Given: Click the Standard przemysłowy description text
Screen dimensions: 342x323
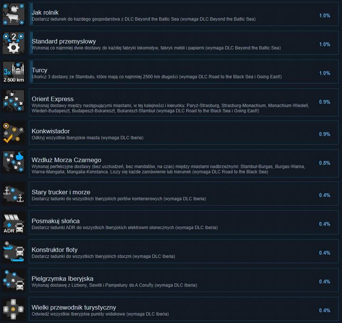Looking at the screenshot, I should point(156,48).
